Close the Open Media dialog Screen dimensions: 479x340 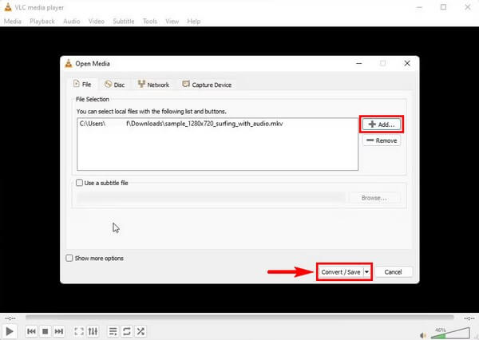[407, 63]
